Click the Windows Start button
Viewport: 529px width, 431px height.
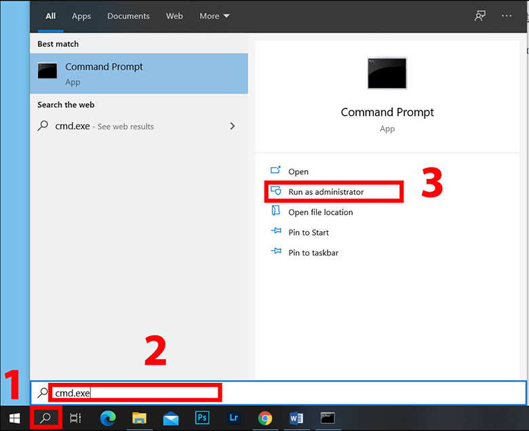click(x=14, y=418)
